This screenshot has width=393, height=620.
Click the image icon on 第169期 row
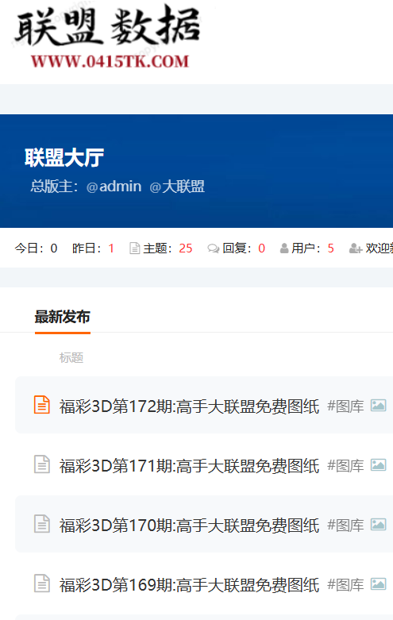379,584
